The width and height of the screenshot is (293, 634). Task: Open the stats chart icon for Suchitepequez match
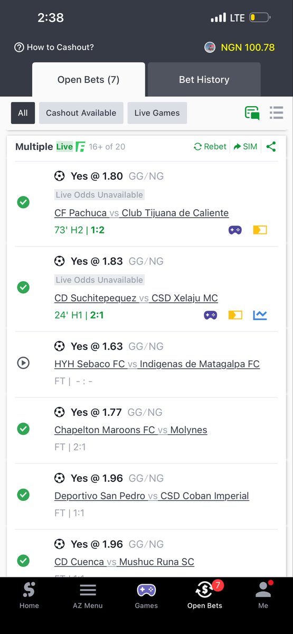[260, 315]
